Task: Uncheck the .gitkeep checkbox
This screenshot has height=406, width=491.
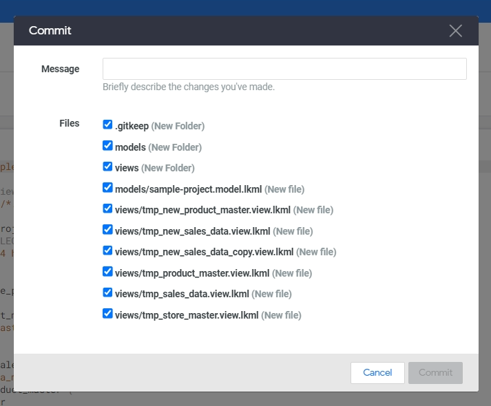Action: [x=107, y=125]
